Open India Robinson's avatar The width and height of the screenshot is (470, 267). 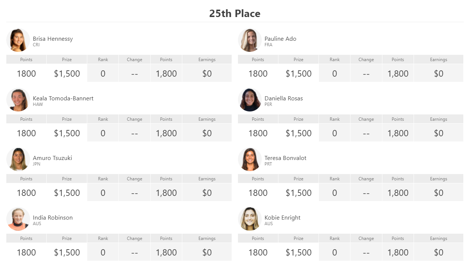pos(18,219)
